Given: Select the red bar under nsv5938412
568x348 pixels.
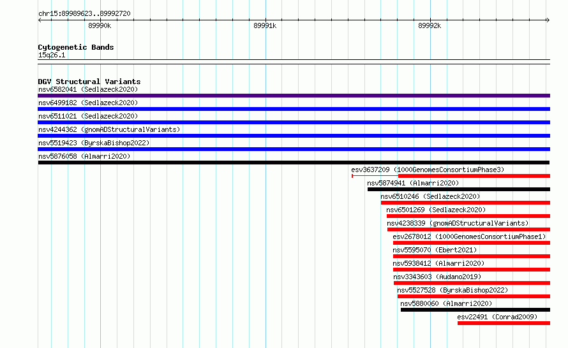Looking at the screenshot, I should [x=472, y=270].
